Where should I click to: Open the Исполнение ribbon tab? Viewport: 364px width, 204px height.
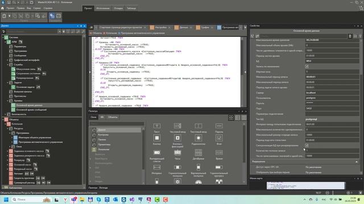[x=103, y=8]
